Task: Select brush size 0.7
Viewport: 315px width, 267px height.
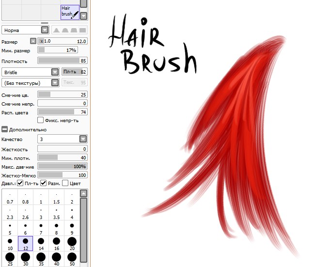Action: pyautogui.click(x=10, y=198)
